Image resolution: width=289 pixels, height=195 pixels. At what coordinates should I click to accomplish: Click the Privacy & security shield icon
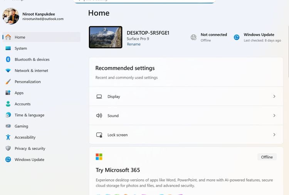point(8,148)
